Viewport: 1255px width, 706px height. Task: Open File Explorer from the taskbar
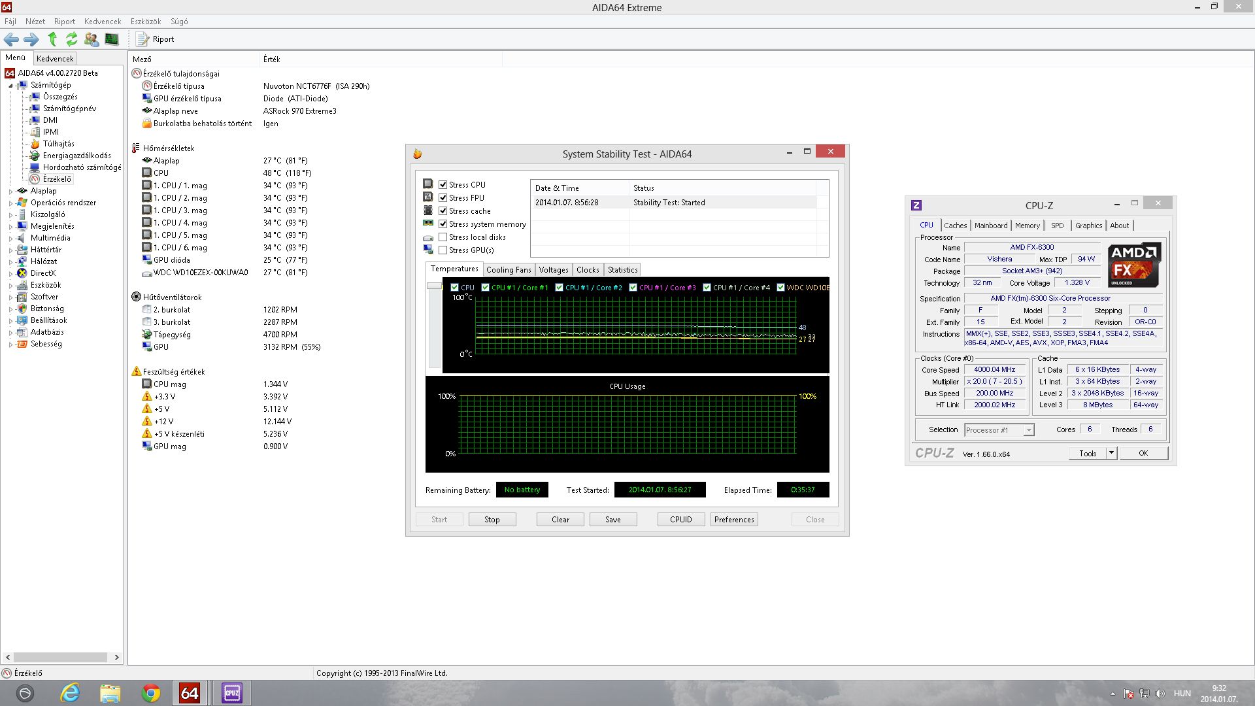(110, 693)
